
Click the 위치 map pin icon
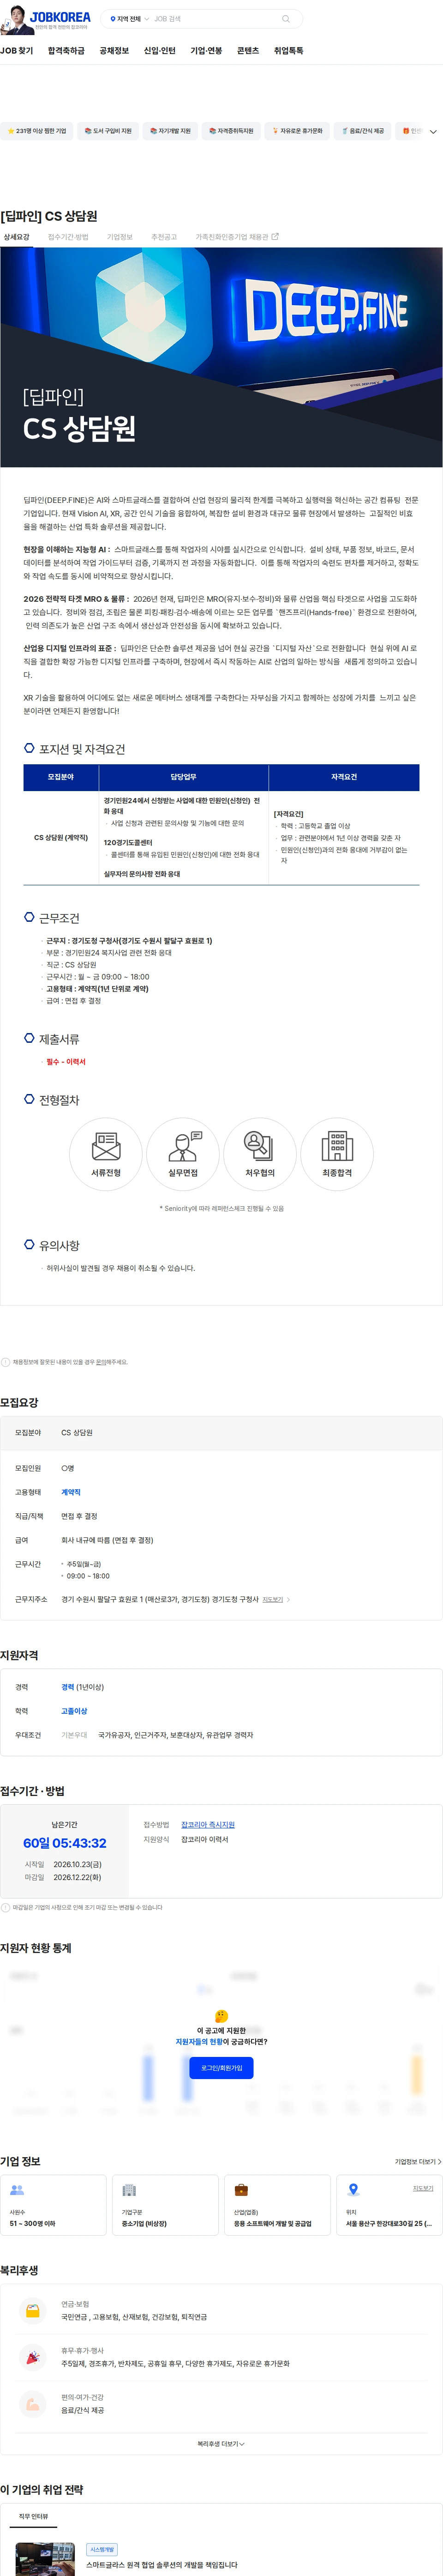pyautogui.click(x=353, y=2190)
